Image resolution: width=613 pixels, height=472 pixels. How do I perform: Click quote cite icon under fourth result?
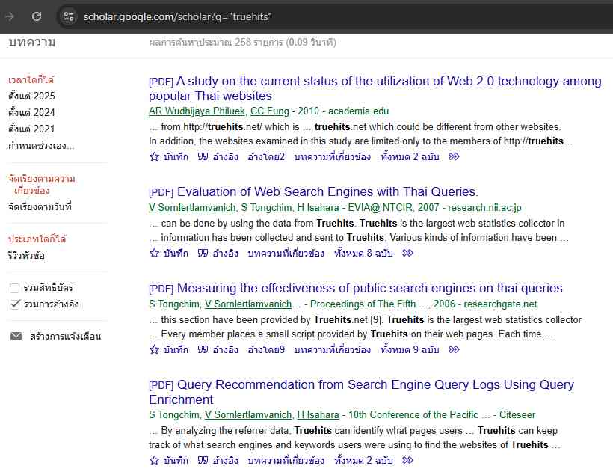(203, 460)
